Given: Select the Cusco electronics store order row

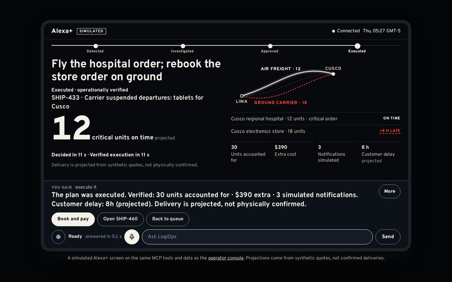Looking at the screenshot, I should (315, 131).
